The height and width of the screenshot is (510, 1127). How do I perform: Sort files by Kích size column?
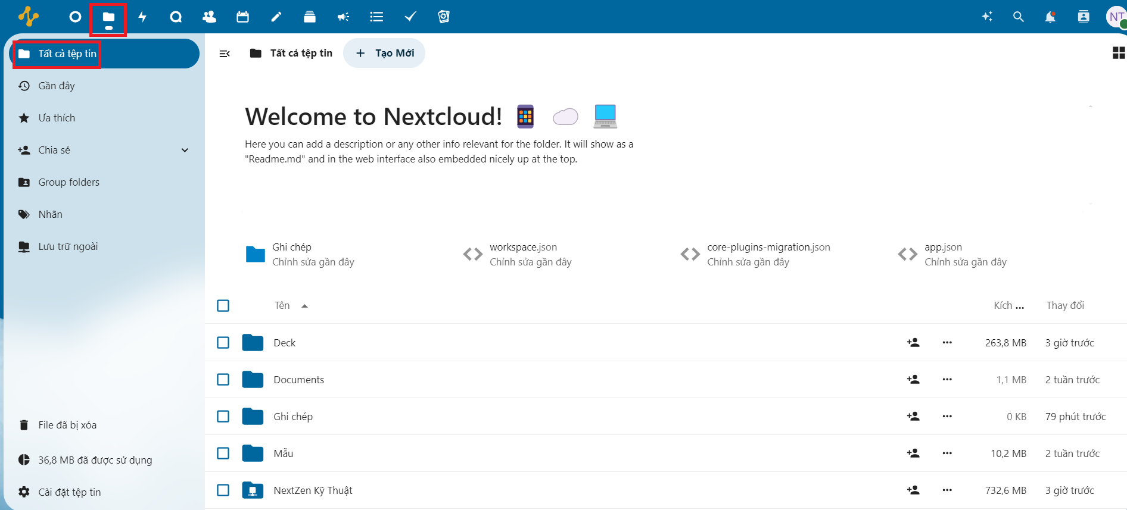(1008, 306)
